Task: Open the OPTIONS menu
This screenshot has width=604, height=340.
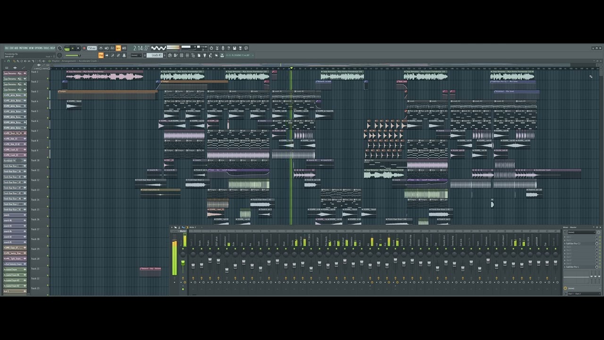Action: [x=39, y=48]
